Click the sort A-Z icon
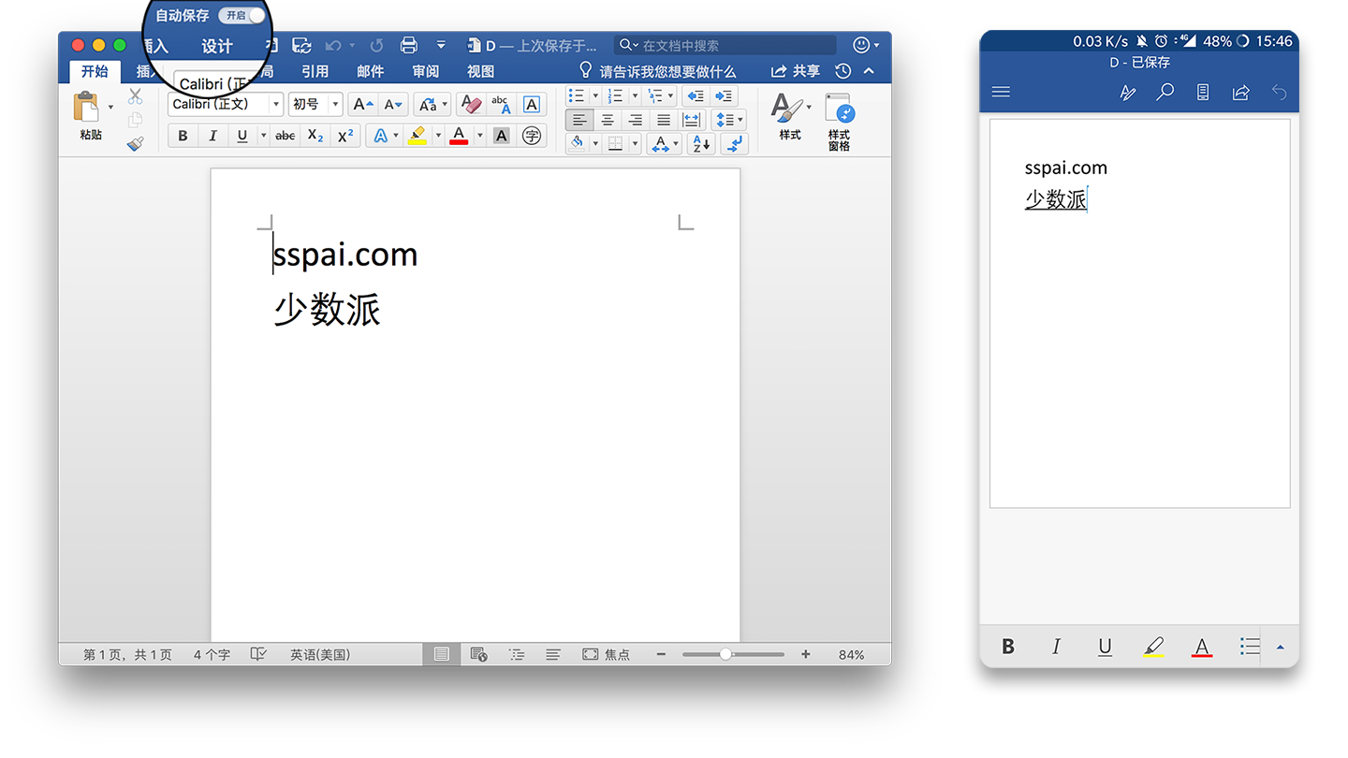The width and height of the screenshot is (1348, 758). (700, 143)
